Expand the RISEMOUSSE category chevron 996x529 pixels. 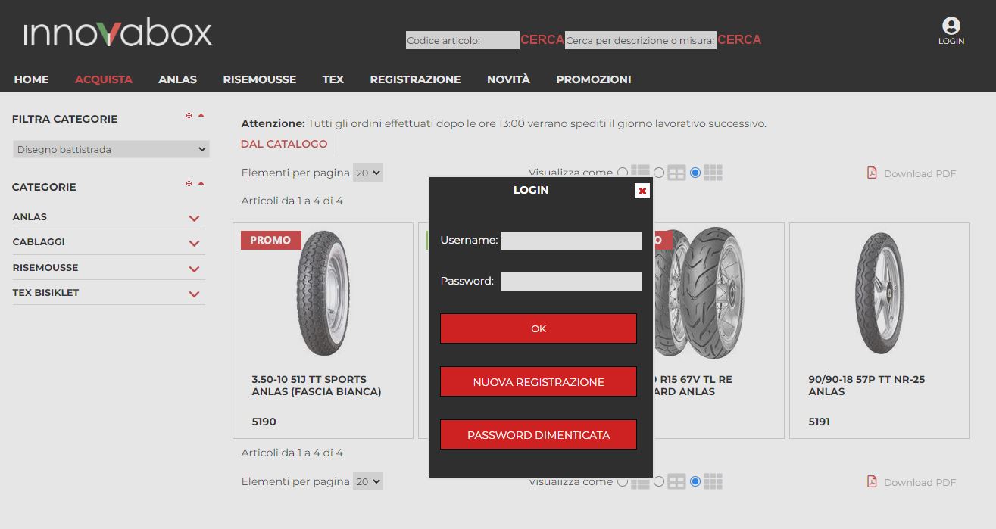tap(194, 269)
